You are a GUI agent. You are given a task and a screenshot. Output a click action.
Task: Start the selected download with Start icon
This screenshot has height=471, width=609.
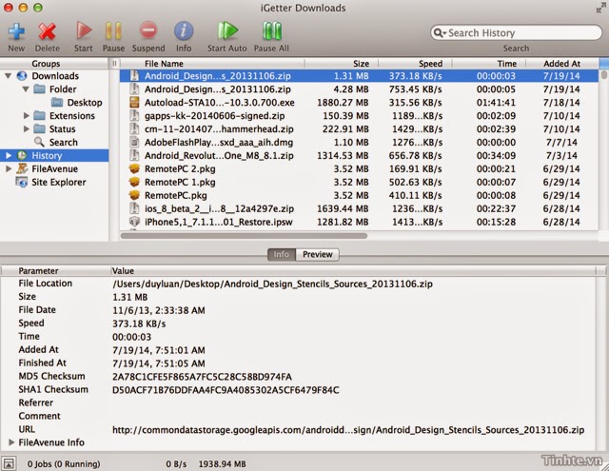coord(83,30)
